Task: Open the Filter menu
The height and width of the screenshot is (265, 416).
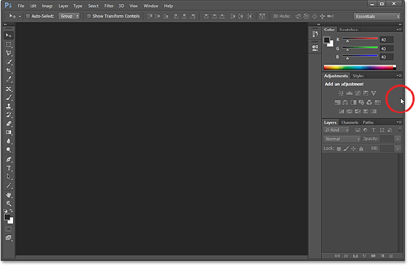Action: point(109,6)
